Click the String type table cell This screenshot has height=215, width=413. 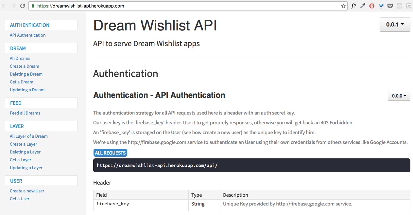pyautogui.click(x=204, y=205)
